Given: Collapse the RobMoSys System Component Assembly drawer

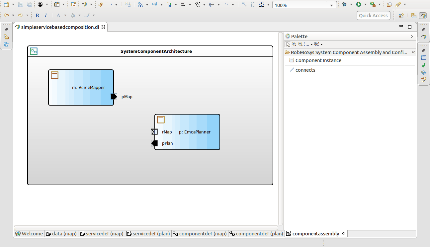Looking at the screenshot, I should coord(345,52).
